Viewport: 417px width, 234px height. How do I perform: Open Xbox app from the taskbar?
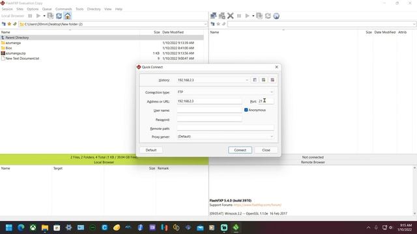[x=33, y=227]
